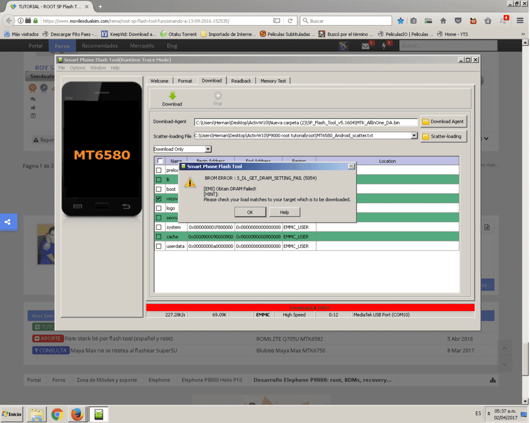Click Help in the error dialog
The width and height of the screenshot is (530, 423).
tap(284, 212)
